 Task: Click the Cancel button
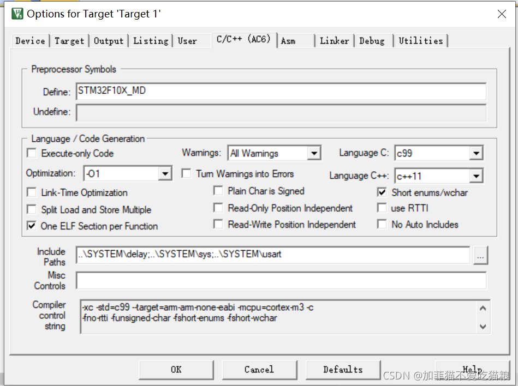point(259,370)
